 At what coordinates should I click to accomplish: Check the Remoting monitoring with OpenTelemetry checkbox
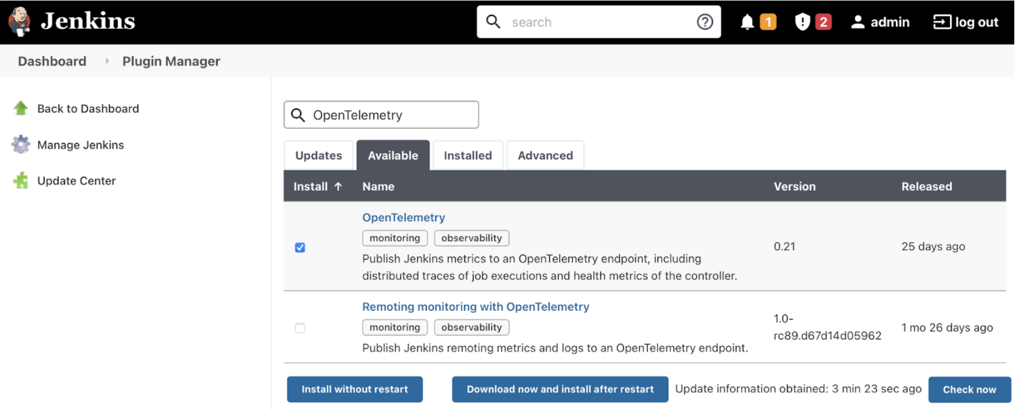pyautogui.click(x=300, y=328)
